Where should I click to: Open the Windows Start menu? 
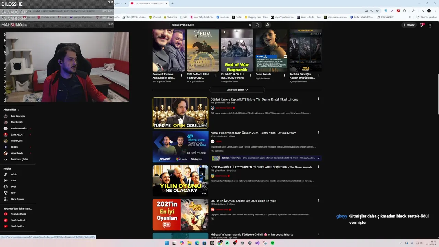(x=167, y=243)
